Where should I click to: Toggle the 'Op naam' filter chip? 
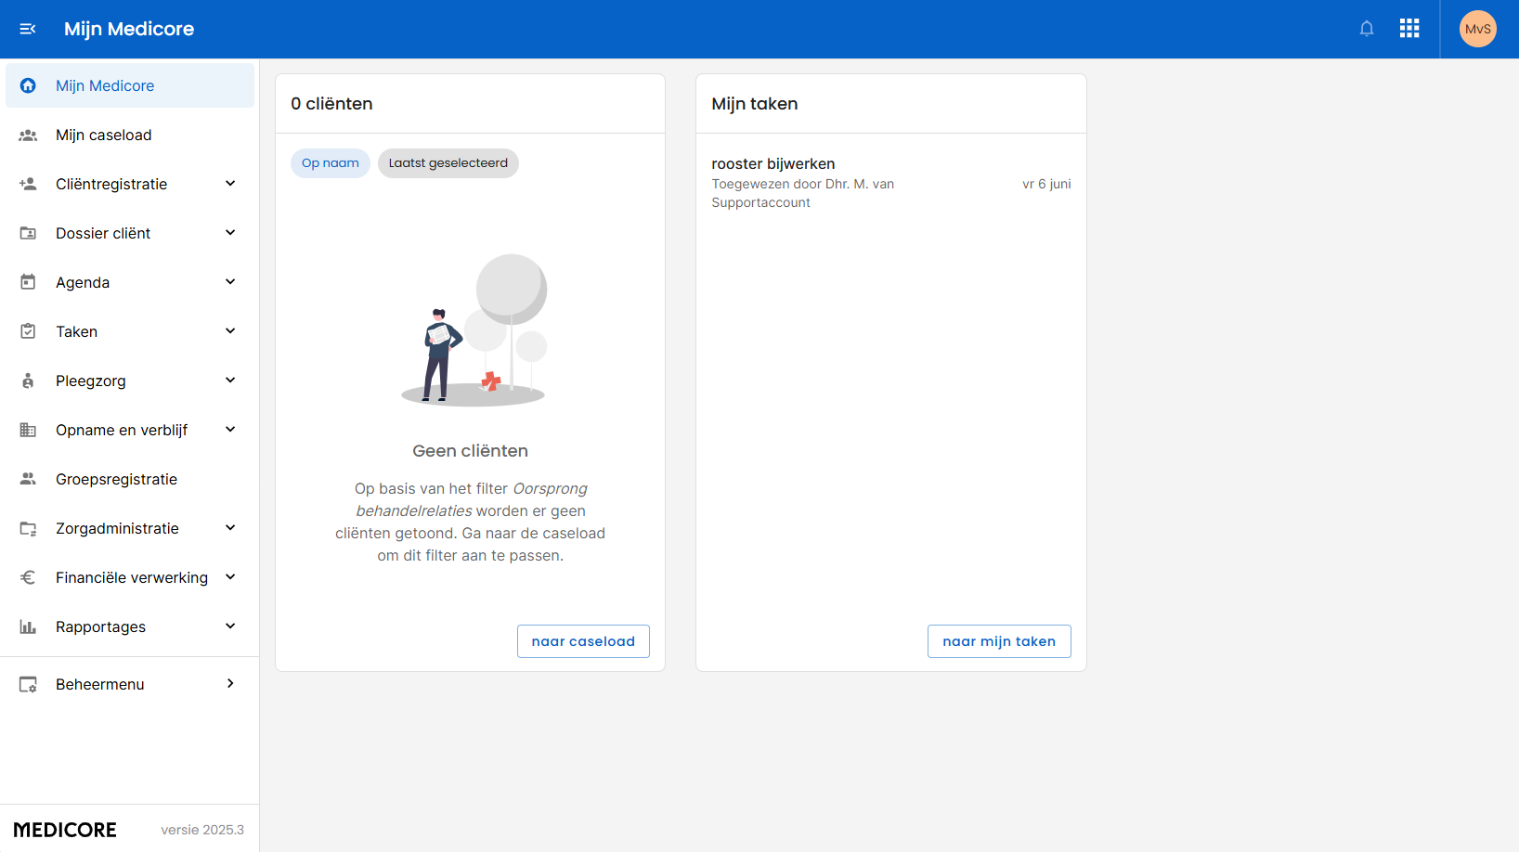tap(330, 163)
